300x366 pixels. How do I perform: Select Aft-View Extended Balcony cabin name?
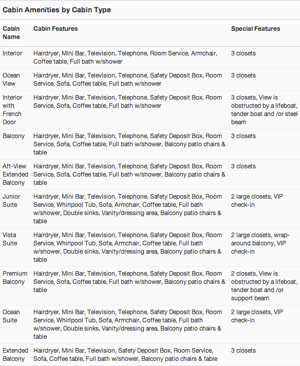tap(15, 175)
